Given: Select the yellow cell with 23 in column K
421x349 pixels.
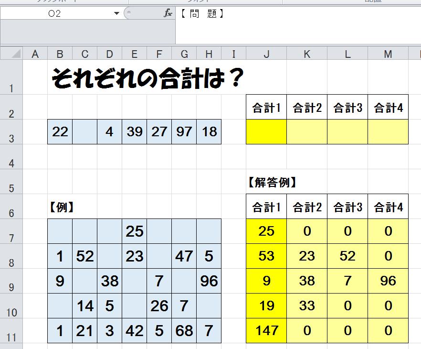Looking at the screenshot, I should (307, 256).
